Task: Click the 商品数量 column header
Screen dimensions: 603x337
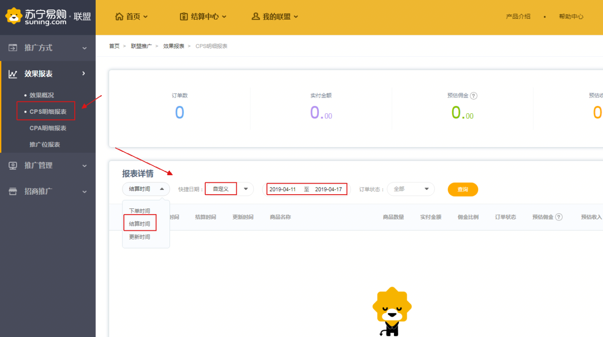Action: click(x=393, y=217)
